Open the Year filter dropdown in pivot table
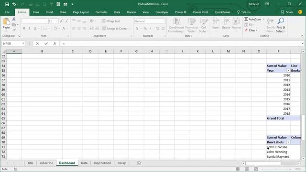The height and width of the screenshot is (172, 306). [x=288, y=71]
